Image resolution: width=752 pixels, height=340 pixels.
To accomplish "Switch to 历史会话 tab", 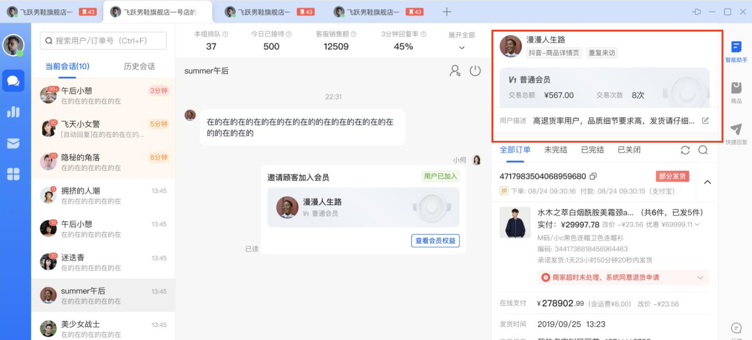I will 139,66.
